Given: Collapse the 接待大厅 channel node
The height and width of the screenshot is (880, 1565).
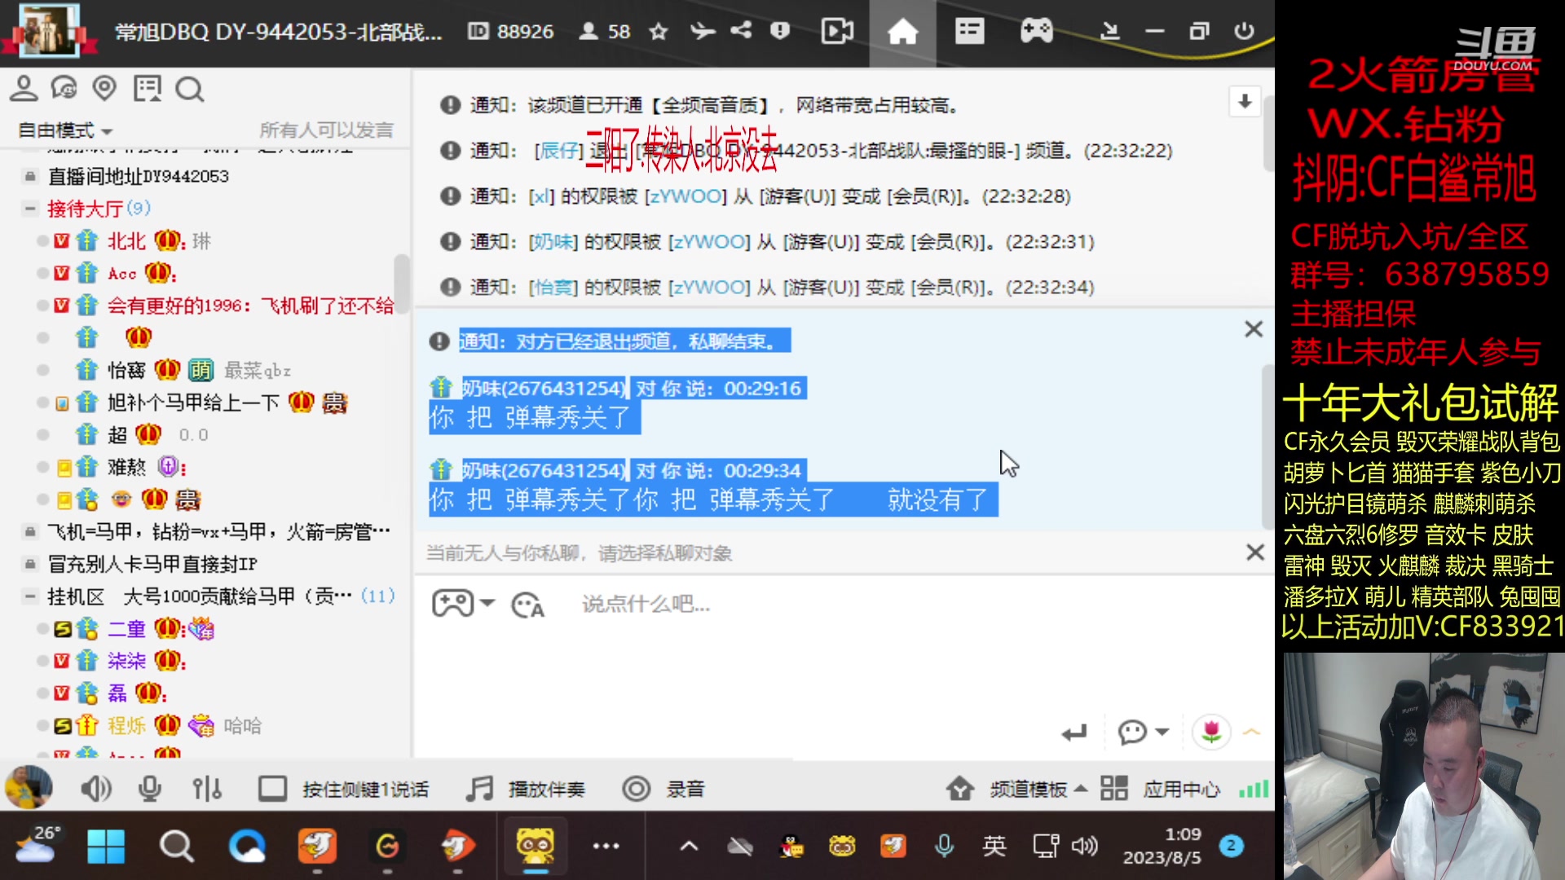Looking at the screenshot, I should tap(29, 209).
